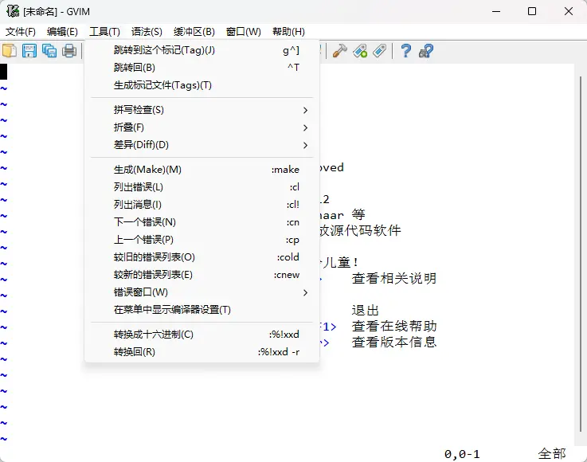Screen dimensions: 587x462
Task: Click the jump to tag icon
Action: tap(380, 50)
